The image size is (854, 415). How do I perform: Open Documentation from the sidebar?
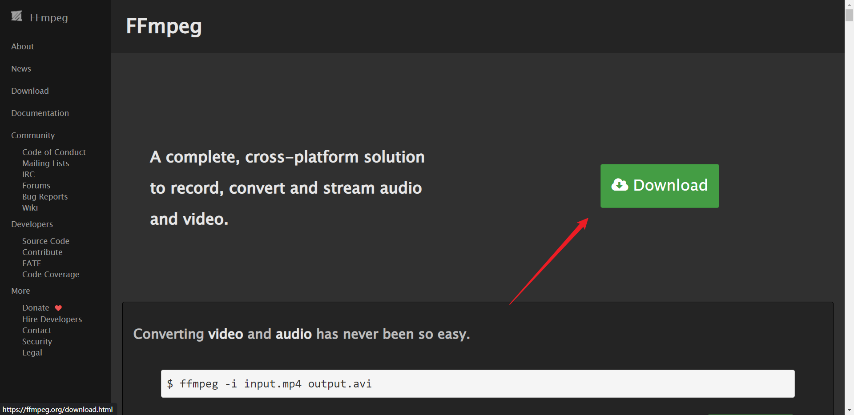pyautogui.click(x=40, y=113)
